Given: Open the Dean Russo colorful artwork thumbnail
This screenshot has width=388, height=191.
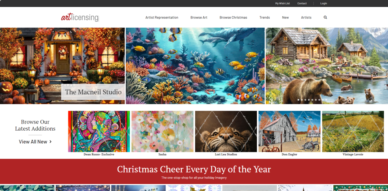Looking at the screenshot, I should tap(99, 131).
